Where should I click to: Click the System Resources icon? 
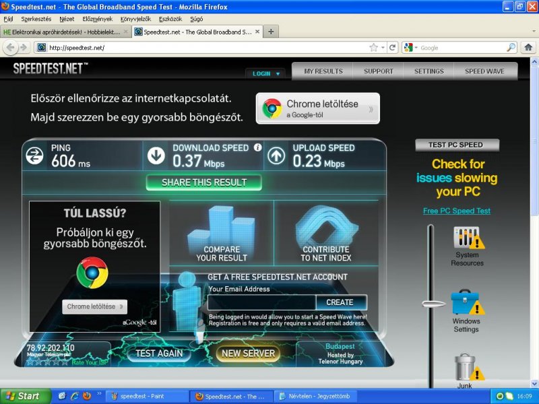[468, 238]
